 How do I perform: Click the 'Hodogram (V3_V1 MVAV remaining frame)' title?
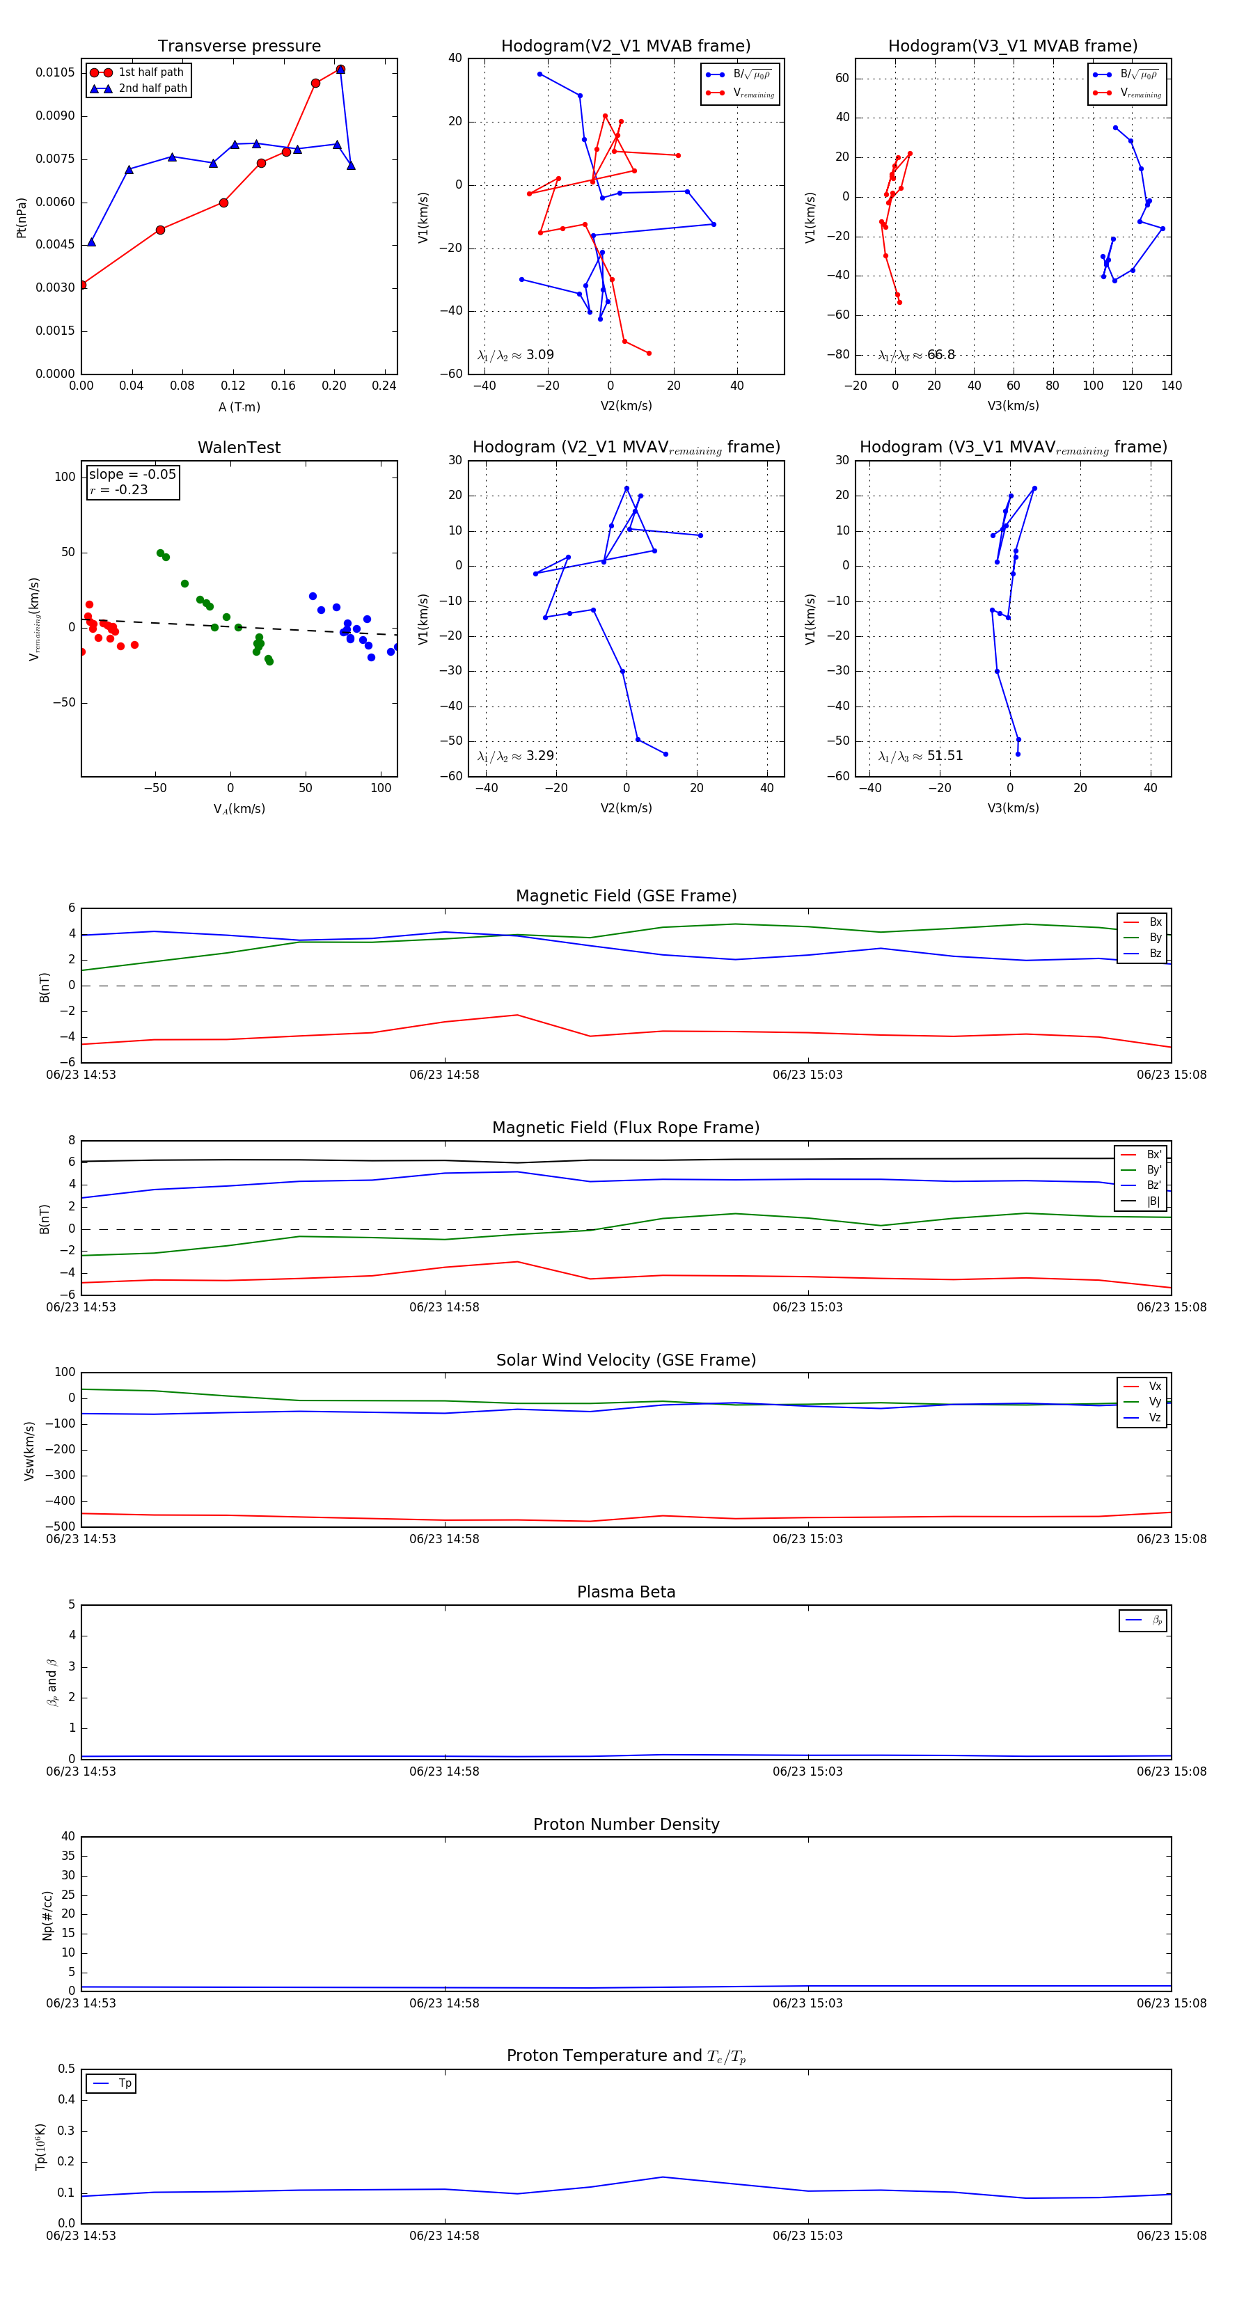click(1013, 448)
